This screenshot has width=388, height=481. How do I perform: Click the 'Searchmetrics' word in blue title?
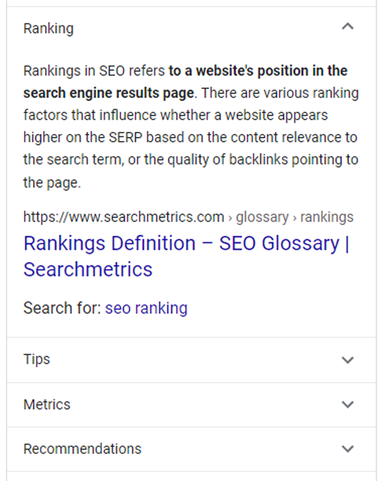pyautogui.click(x=88, y=269)
